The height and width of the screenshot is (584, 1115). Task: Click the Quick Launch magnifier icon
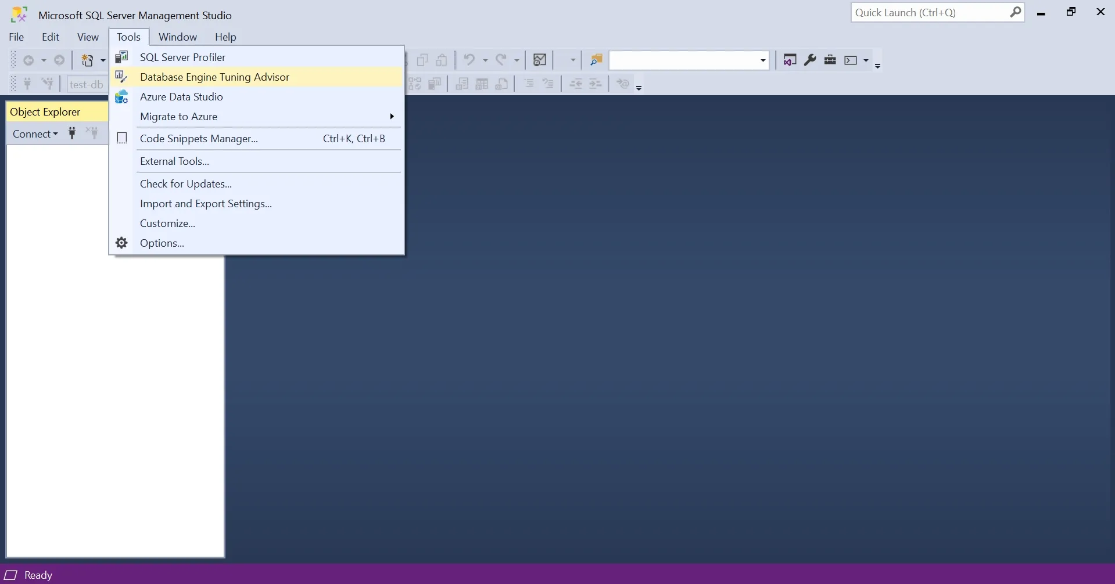coord(1015,12)
